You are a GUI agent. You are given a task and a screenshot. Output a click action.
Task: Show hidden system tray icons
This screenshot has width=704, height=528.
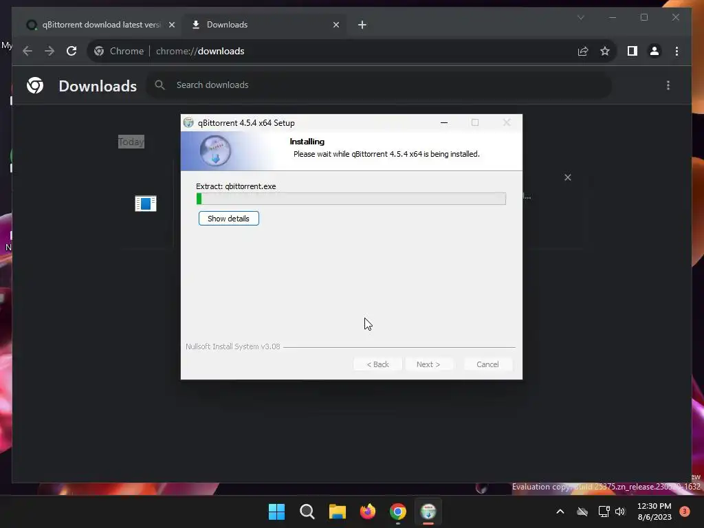[x=560, y=511]
